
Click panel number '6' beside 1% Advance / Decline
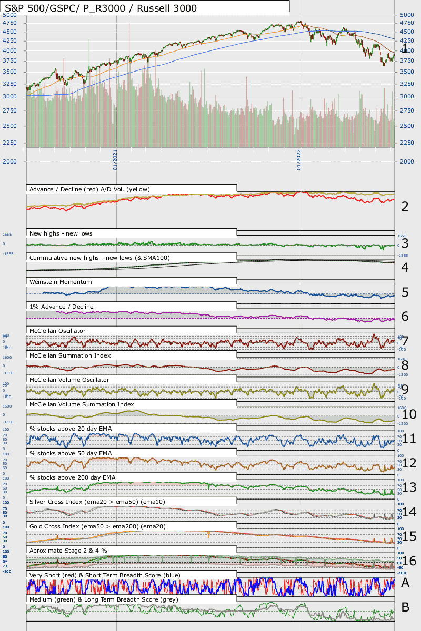(x=405, y=317)
